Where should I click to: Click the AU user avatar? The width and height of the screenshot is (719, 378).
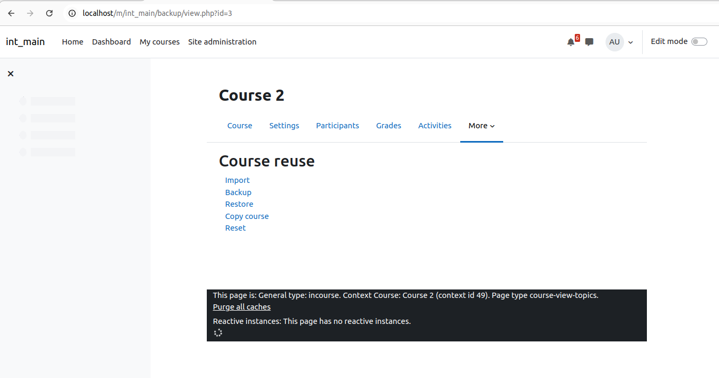pos(615,42)
